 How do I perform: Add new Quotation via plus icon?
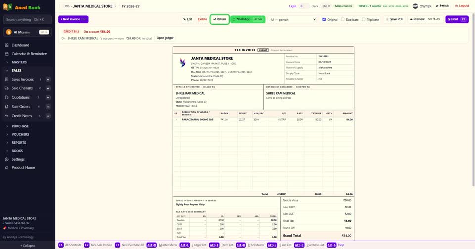(x=48, y=97)
